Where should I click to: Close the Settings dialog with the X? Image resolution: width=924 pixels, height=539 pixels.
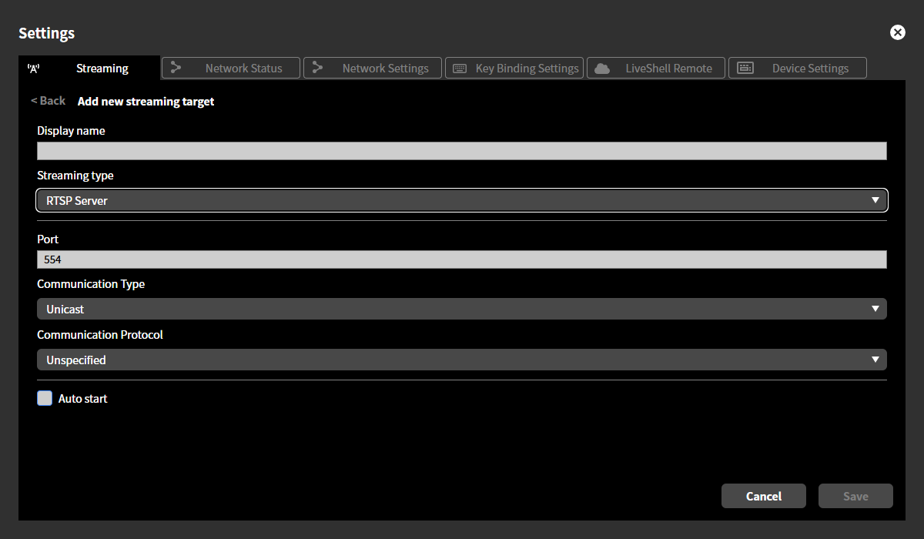click(898, 32)
